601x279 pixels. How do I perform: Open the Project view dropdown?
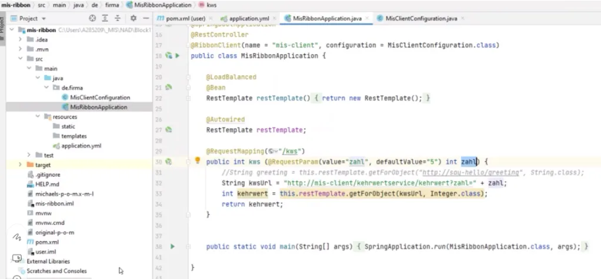pyautogui.click(x=44, y=18)
